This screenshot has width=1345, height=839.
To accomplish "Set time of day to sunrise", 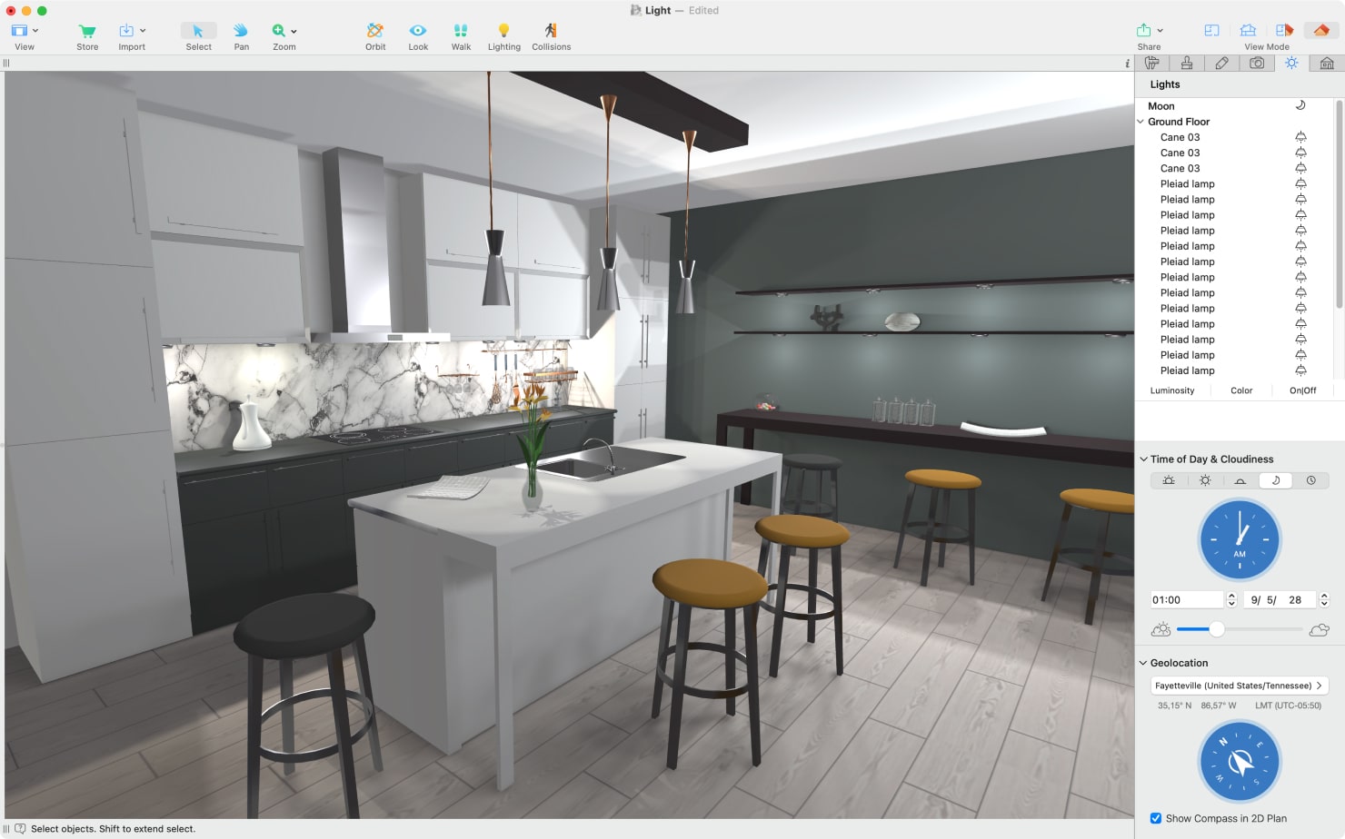I will 1169,480.
